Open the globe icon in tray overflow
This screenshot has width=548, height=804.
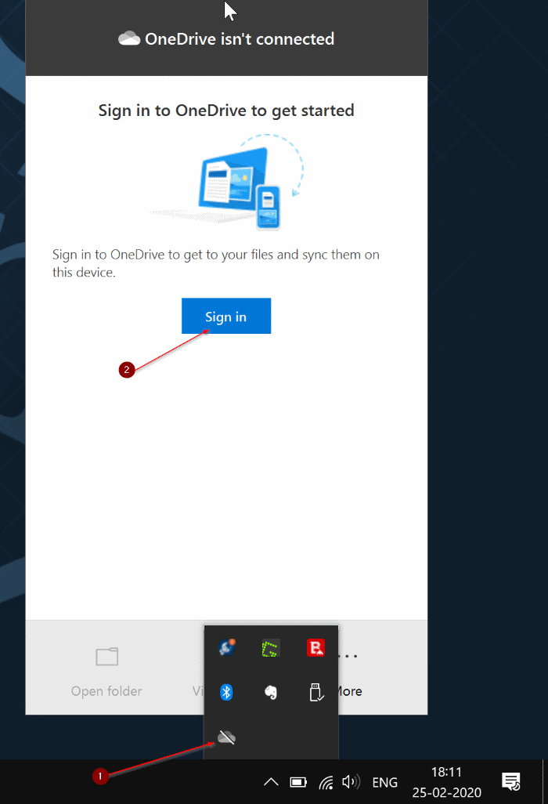tap(226, 647)
